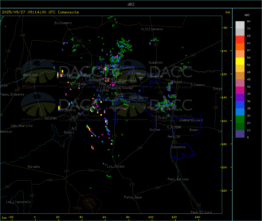The height and width of the screenshot is (221, 262).
Task: Click the Valle_Grande map label
Action: pyautogui.click(x=86, y=107)
